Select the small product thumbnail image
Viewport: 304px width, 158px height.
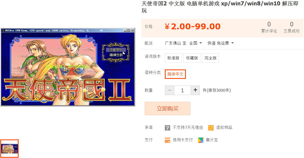9,149
